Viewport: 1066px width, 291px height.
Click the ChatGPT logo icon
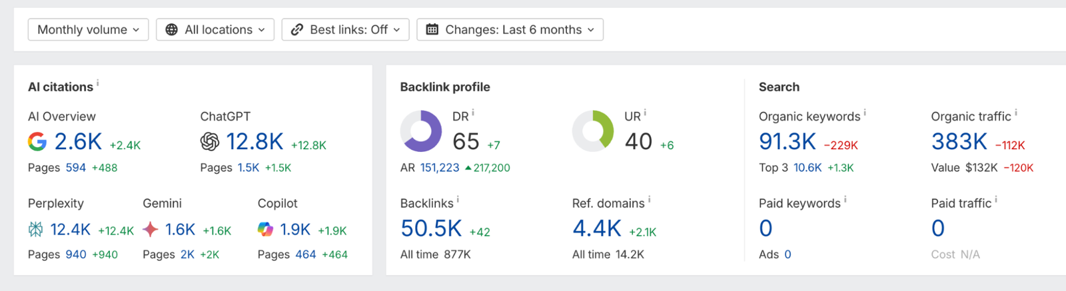coord(209,141)
